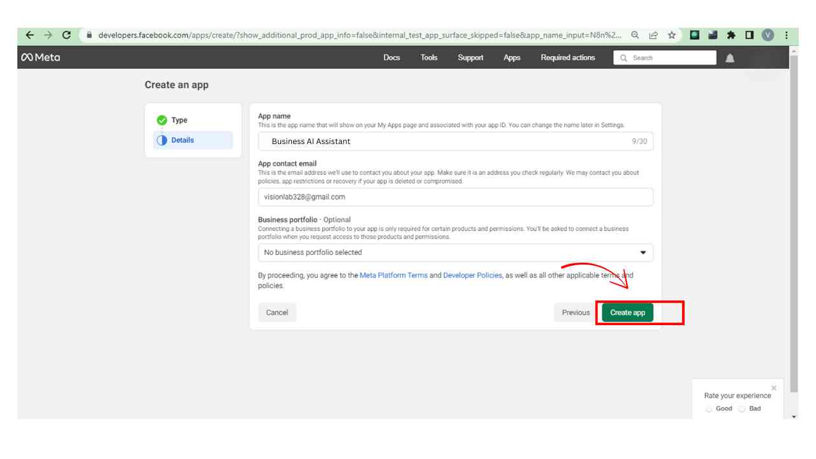Open the Chrome three-dot menu

[x=787, y=35]
